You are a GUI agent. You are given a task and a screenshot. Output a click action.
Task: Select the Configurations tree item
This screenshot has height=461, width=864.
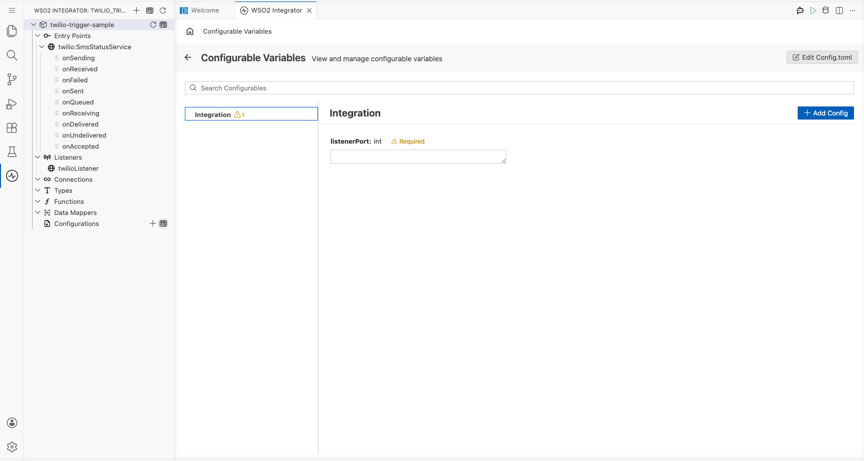(x=76, y=223)
